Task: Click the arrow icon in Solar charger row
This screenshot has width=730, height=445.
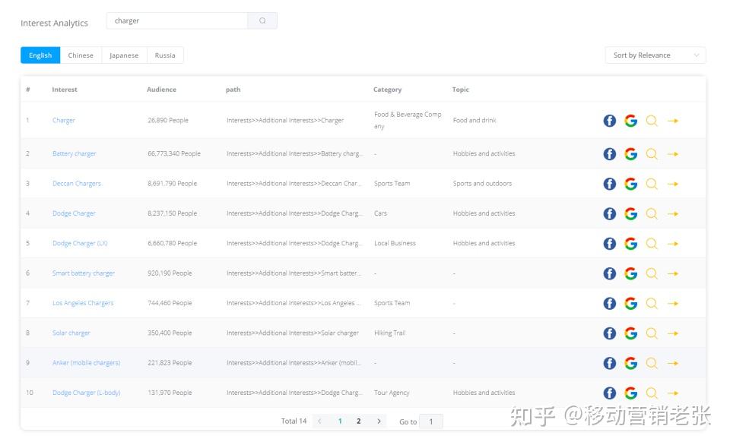Action: 673,333
